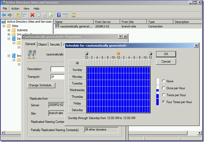Collapse the branch site tree node

pos(9,56)
